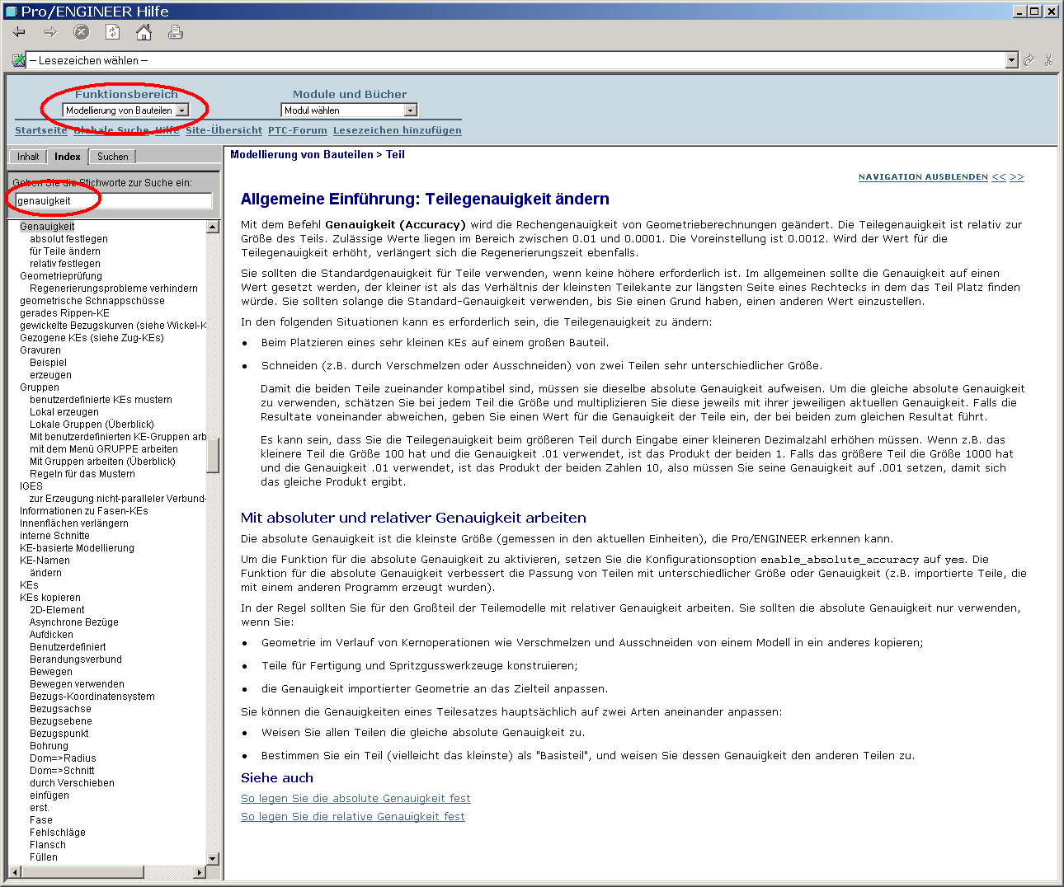Select the highlighted 'Genauigkeit' index entry
The height and width of the screenshot is (887, 1064).
pos(47,227)
